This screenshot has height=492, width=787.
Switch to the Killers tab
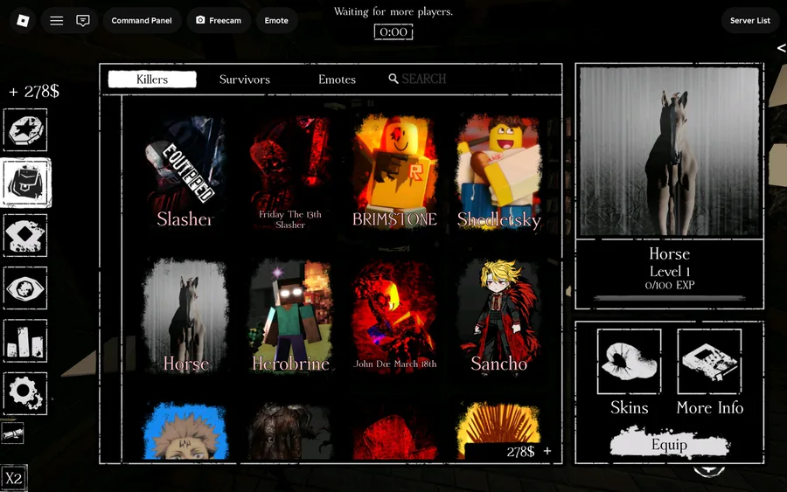[x=152, y=80]
